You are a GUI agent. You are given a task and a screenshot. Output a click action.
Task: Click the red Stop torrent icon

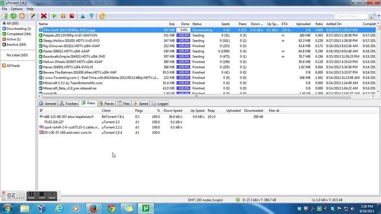(x=72, y=16)
